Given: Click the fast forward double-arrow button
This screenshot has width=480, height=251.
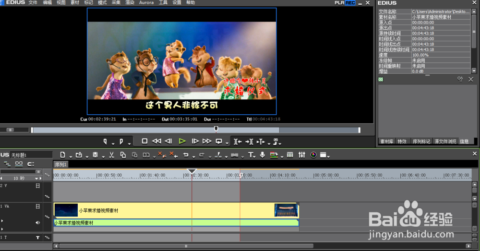Looking at the screenshot, I should pyautogui.click(x=207, y=141).
